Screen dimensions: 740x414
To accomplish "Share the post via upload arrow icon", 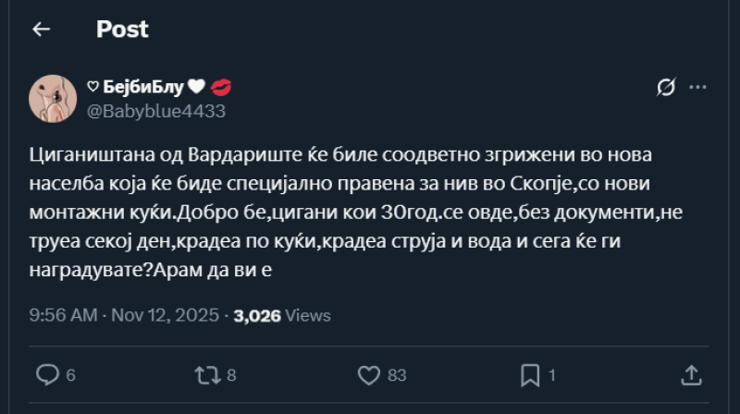I will tap(691, 374).
